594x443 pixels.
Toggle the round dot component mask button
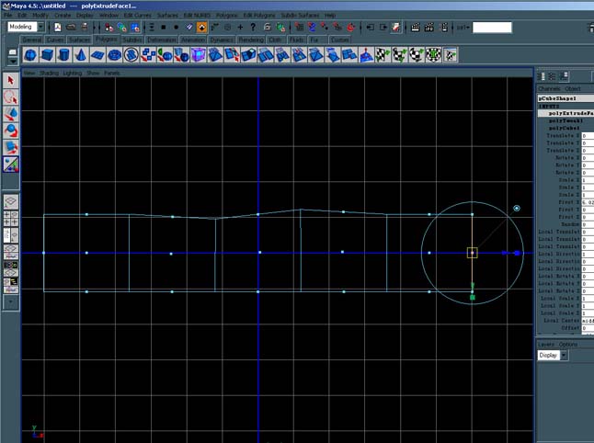coord(177,28)
